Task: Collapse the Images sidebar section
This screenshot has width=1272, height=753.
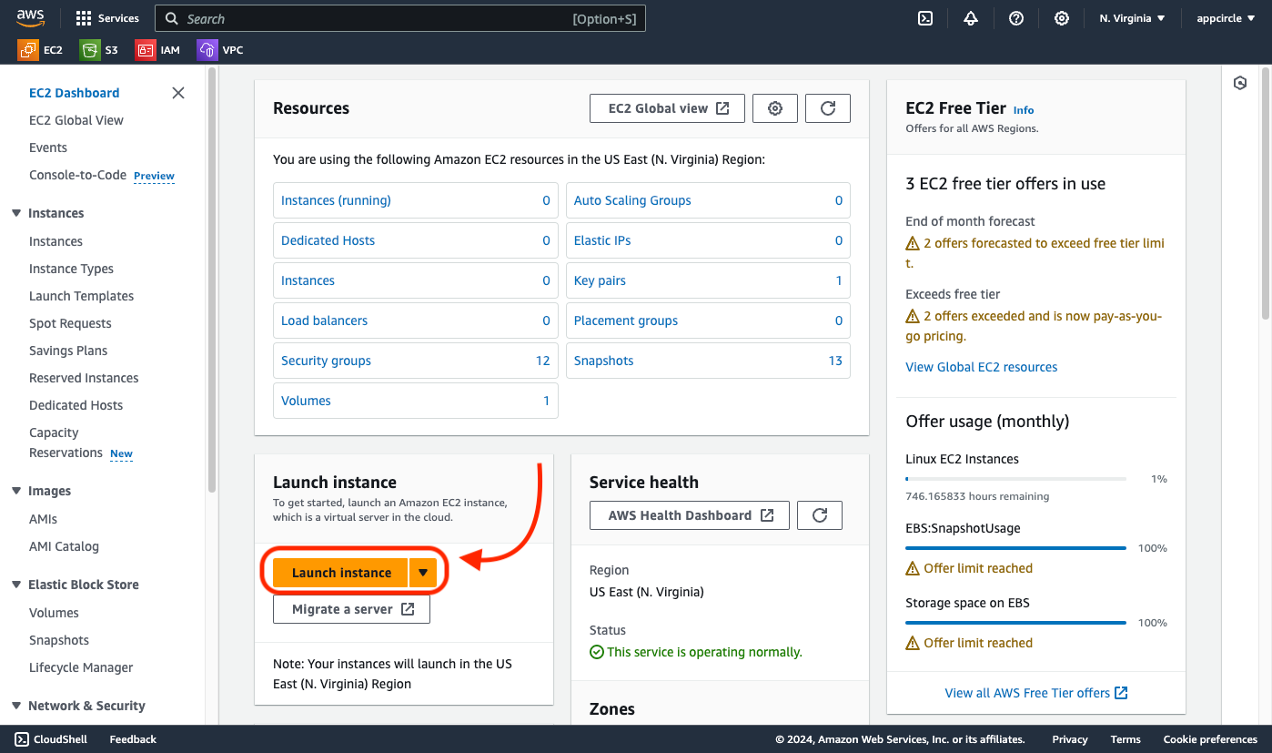Action: (x=16, y=491)
